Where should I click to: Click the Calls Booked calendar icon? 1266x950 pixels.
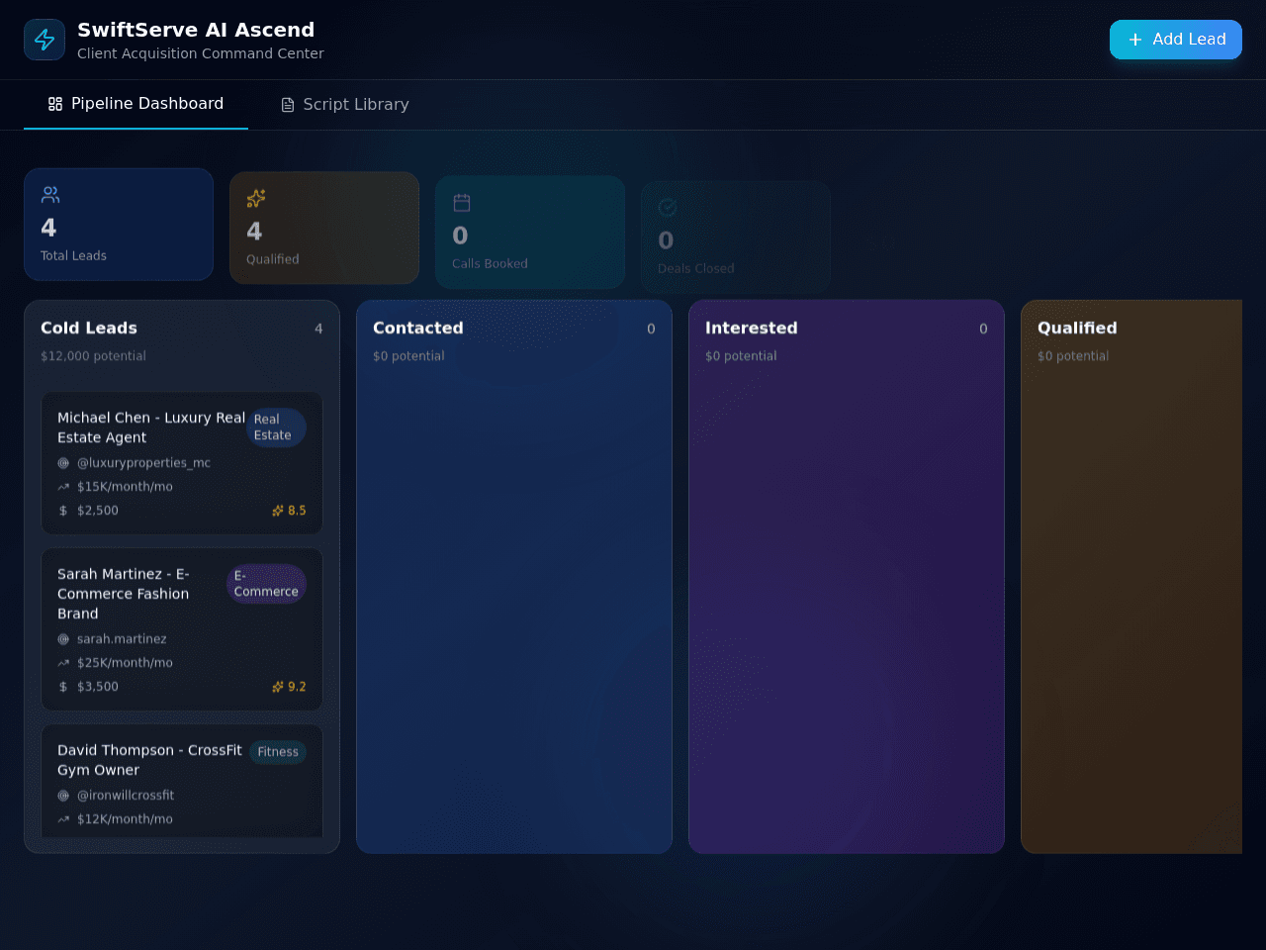coord(462,203)
